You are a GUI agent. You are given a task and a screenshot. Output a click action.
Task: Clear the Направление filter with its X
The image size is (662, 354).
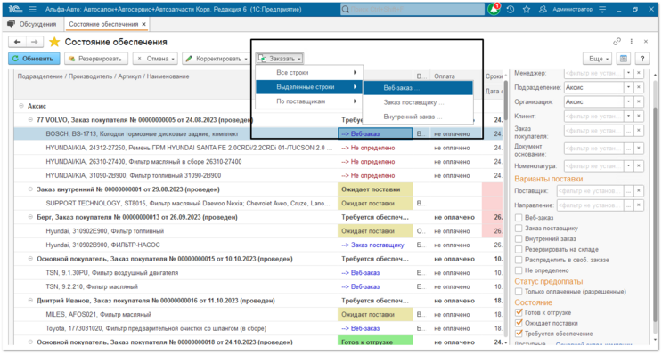(x=639, y=205)
